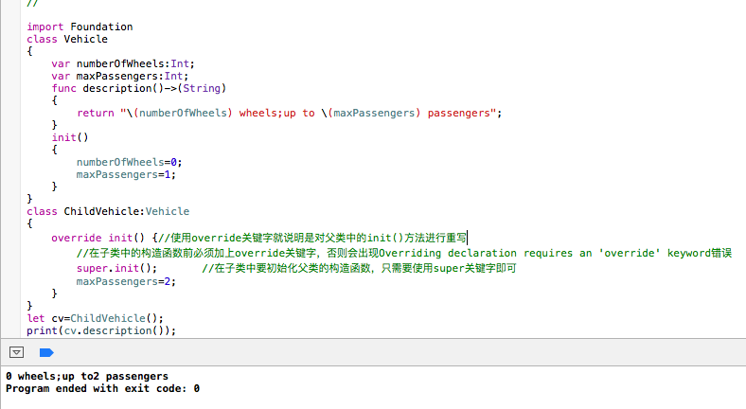Click 'var maxPassengers:Int;' line
Image resolution: width=746 pixels, height=409 pixels.
[x=120, y=76]
